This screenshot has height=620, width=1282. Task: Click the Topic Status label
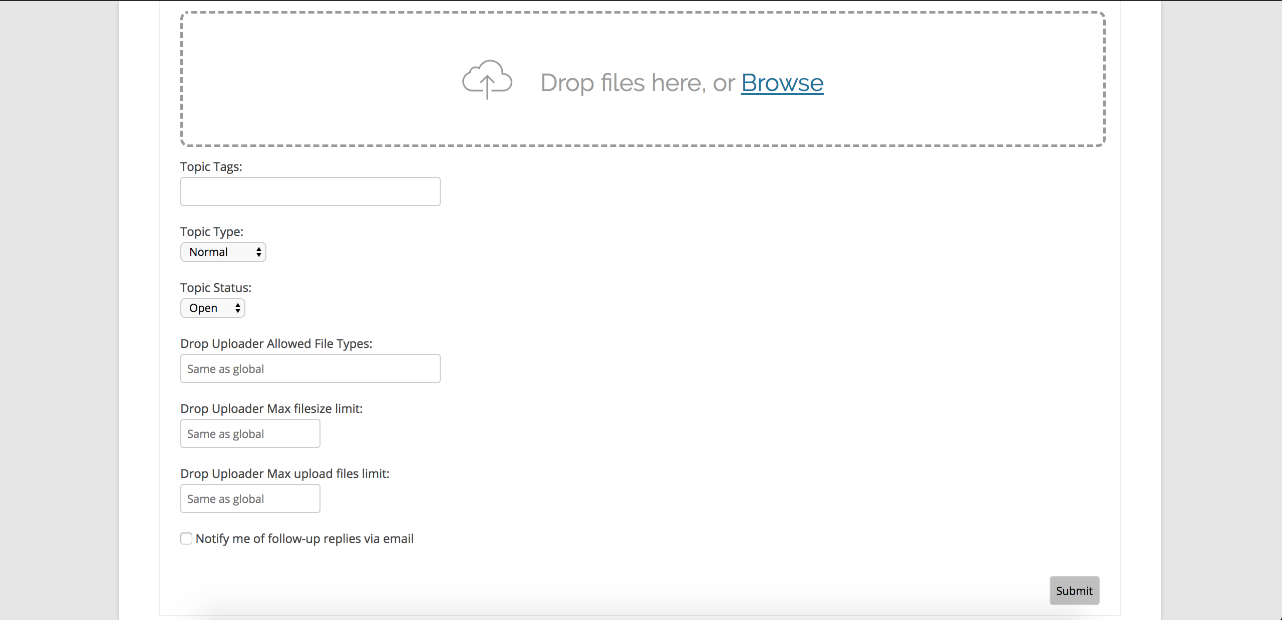click(215, 287)
